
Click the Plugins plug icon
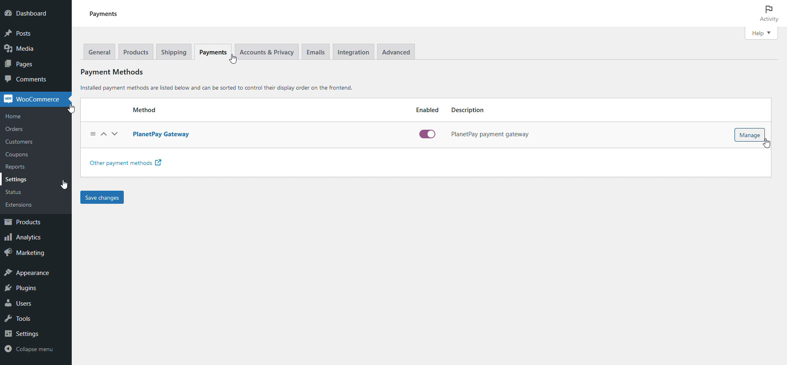click(8, 288)
